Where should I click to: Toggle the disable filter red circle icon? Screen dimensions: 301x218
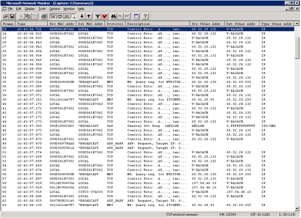[x=105, y=16]
